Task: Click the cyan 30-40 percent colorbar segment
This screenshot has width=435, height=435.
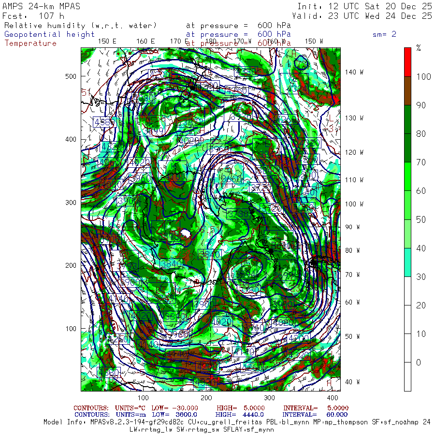Action: point(407,262)
